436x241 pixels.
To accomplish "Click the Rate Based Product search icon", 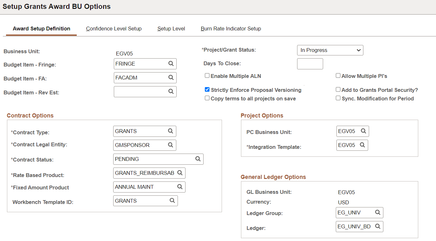I will 180,173.
